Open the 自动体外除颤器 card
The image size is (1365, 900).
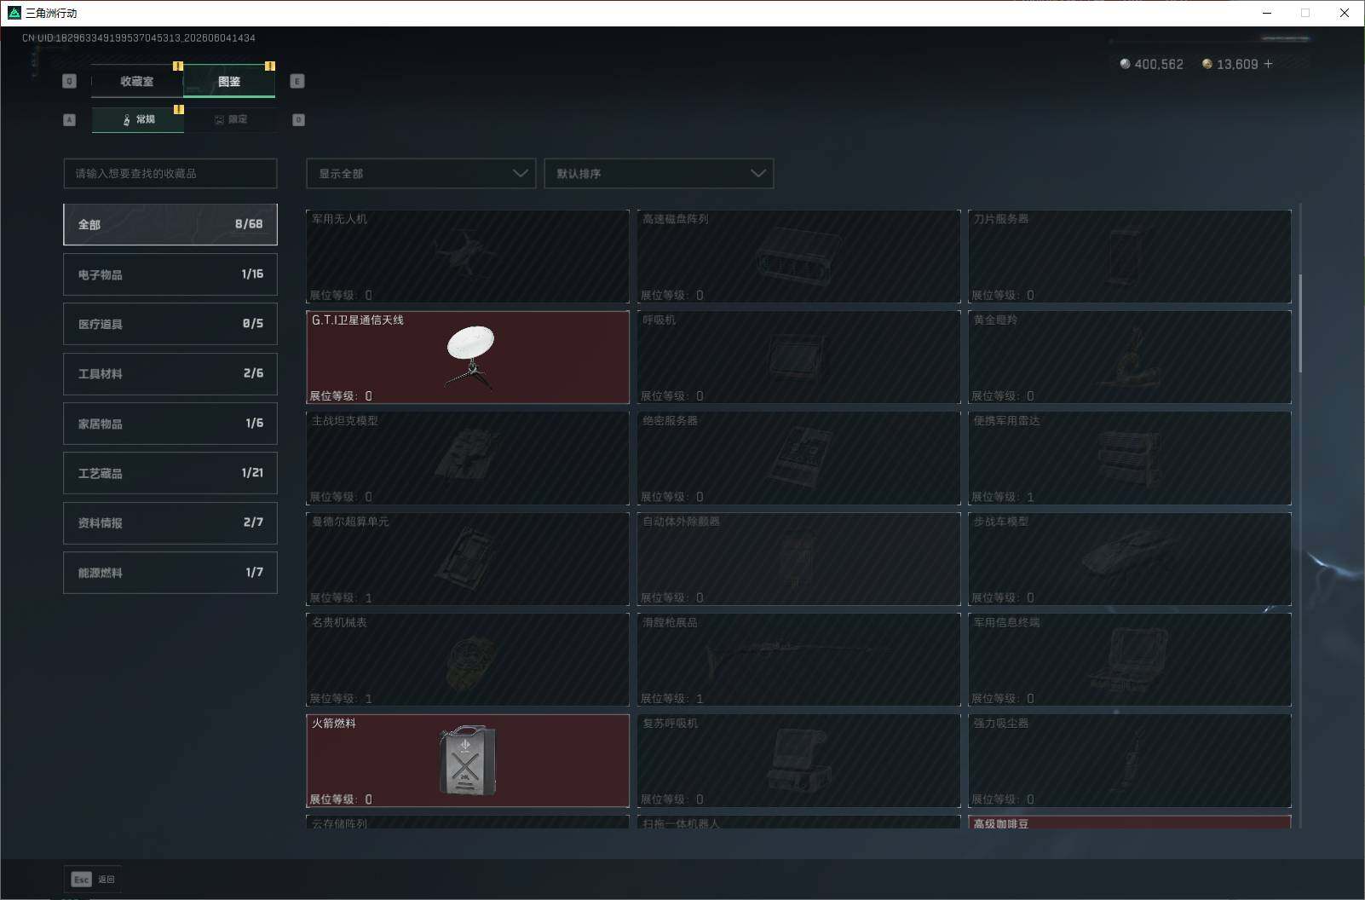point(798,558)
